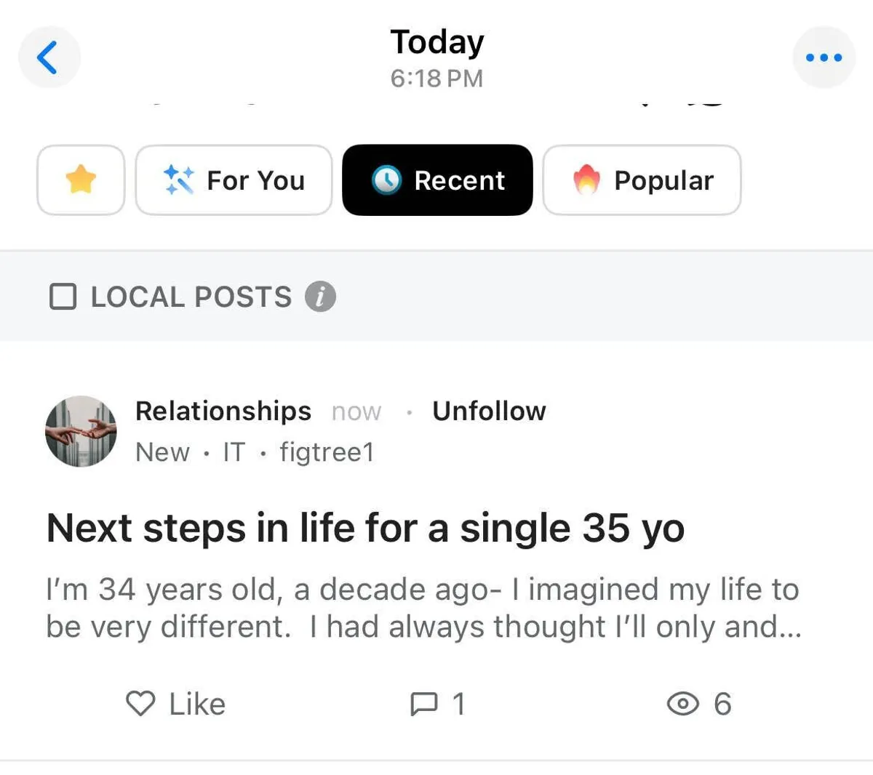
Task: Open comments via the speech bubble icon
Action: (424, 704)
